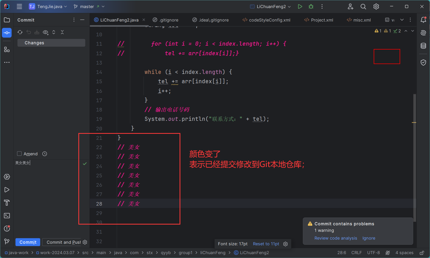The height and width of the screenshot is (258, 430).
Task: Open font size settings gear
Action: click(x=285, y=244)
